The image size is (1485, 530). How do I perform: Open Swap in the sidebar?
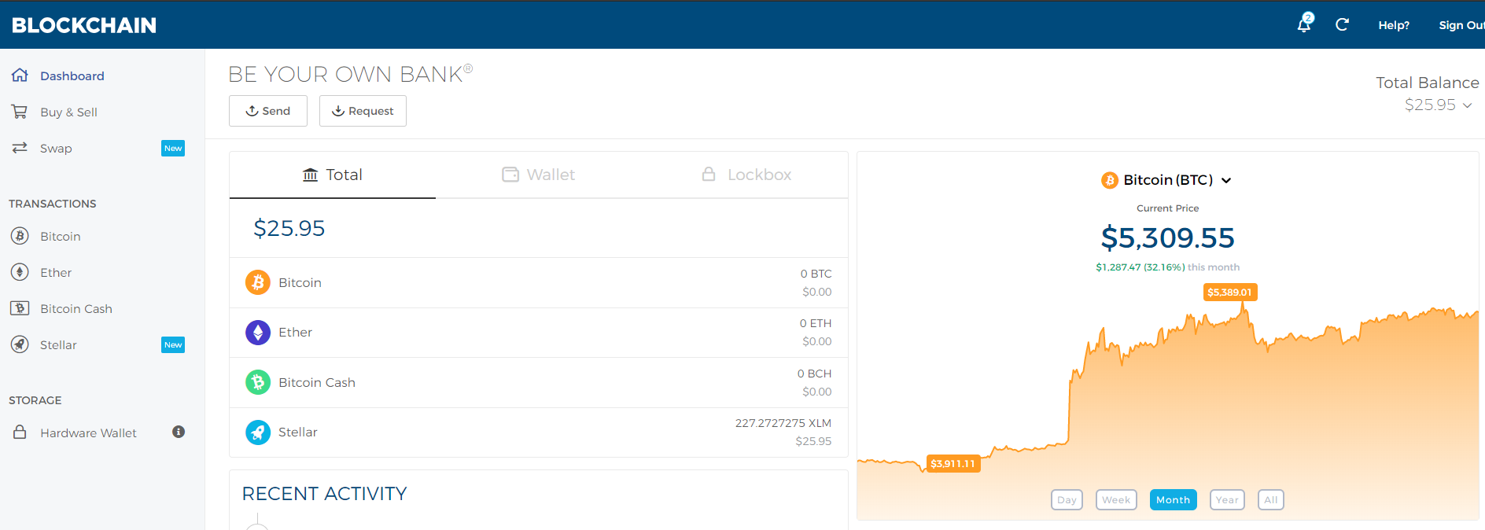click(x=56, y=149)
